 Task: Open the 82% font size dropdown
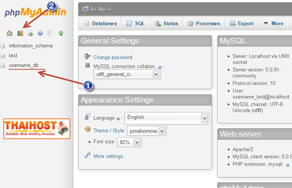tap(129, 142)
